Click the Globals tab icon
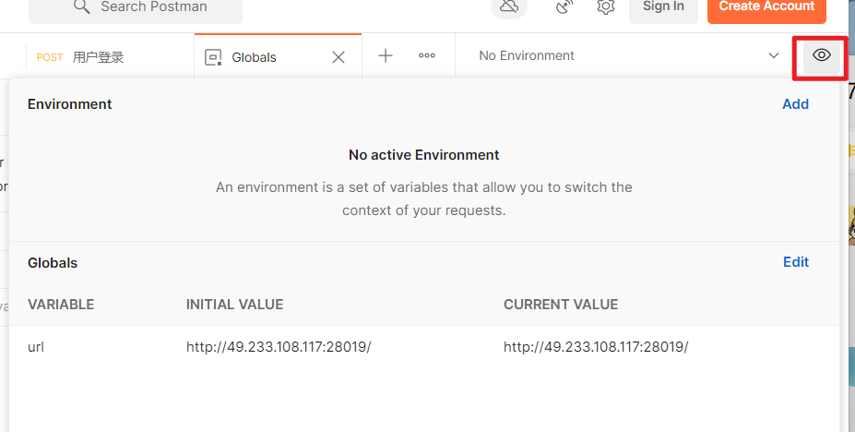 click(213, 57)
